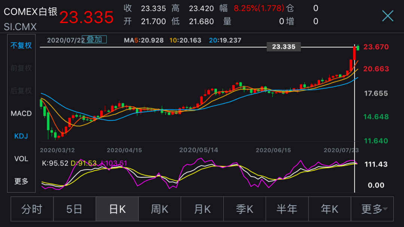Select the 月K monthly candlestick tab

tap(202, 209)
